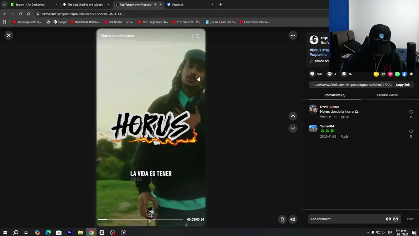Like Yahure04's comment with heart icon
The height and width of the screenshot is (236, 419).
click(411, 131)
